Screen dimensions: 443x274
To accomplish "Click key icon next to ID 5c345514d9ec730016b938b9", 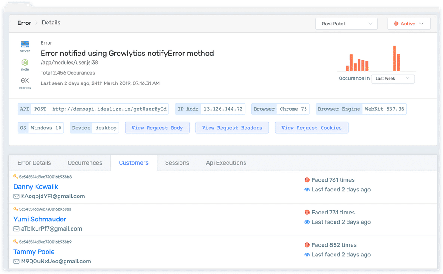I will pyautogui.click(x=16, y=242).
